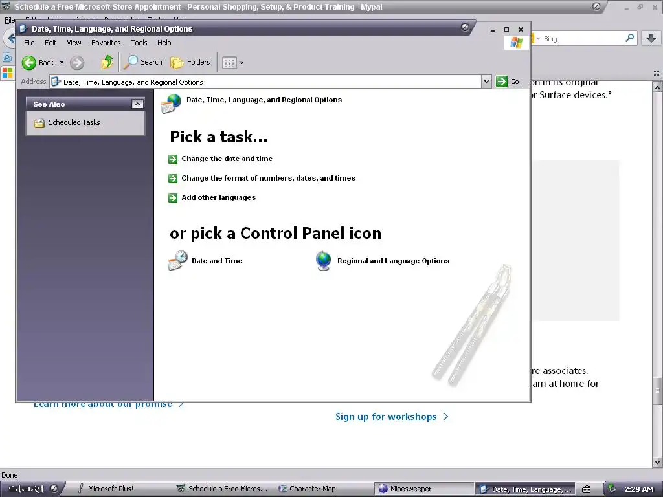Go up one folder level icon
The width and height of the screenshot is (663, 497).
pos(107,62)
